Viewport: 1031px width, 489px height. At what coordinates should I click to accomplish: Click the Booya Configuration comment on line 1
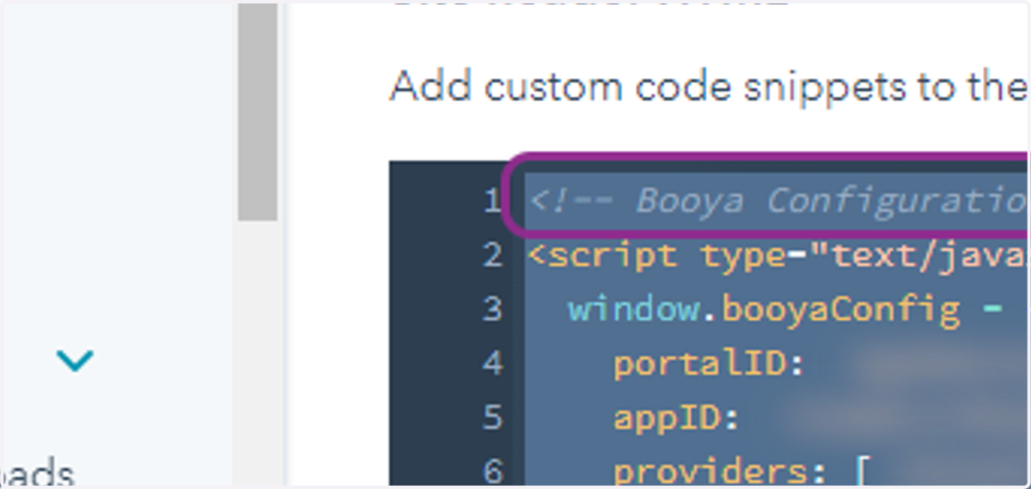click(778, 201)
